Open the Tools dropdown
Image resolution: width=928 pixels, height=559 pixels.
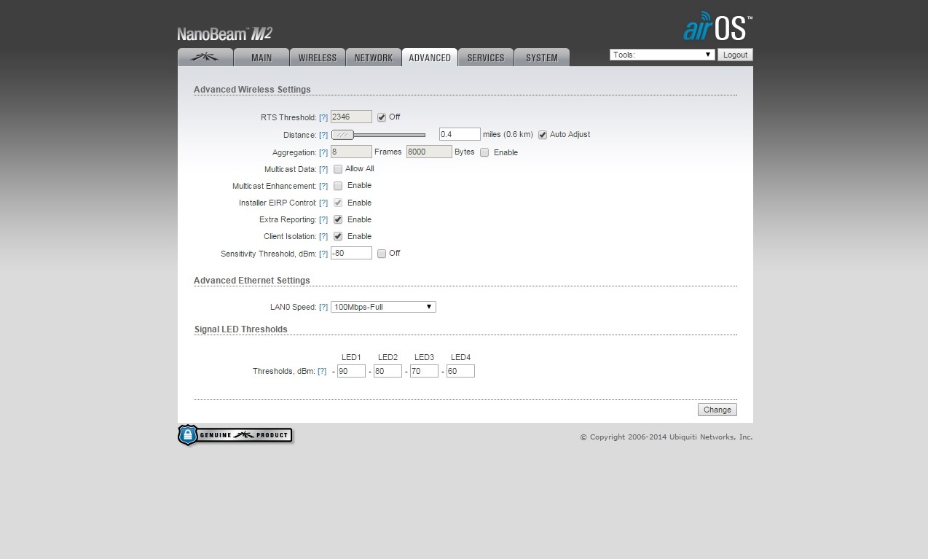click(x=662, y=55)
